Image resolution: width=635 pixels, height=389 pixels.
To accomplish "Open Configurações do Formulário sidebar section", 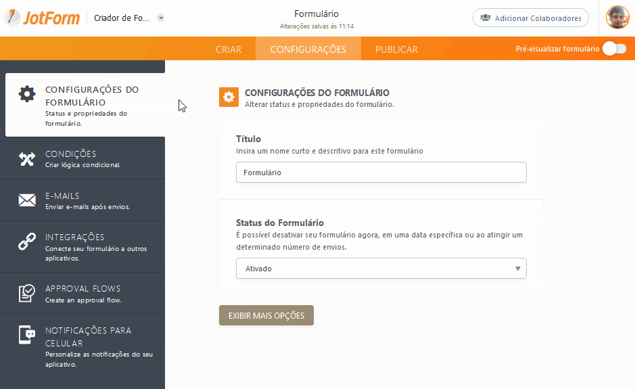I will click(85, 105).
